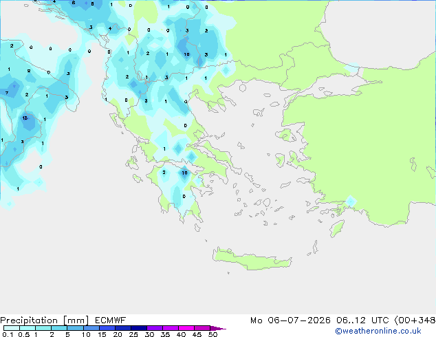This screenshot has width=436, height=337.
Task: Click the '7' precipitation value on map
Action: coord(7,93)
